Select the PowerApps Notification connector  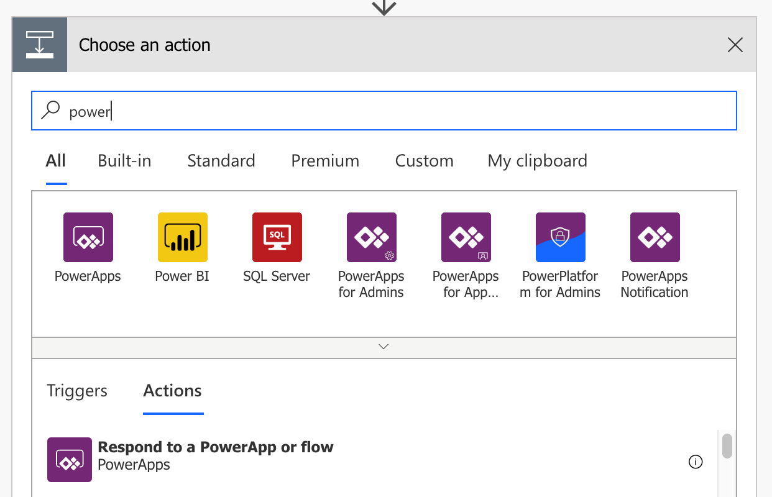coord(655,237)
